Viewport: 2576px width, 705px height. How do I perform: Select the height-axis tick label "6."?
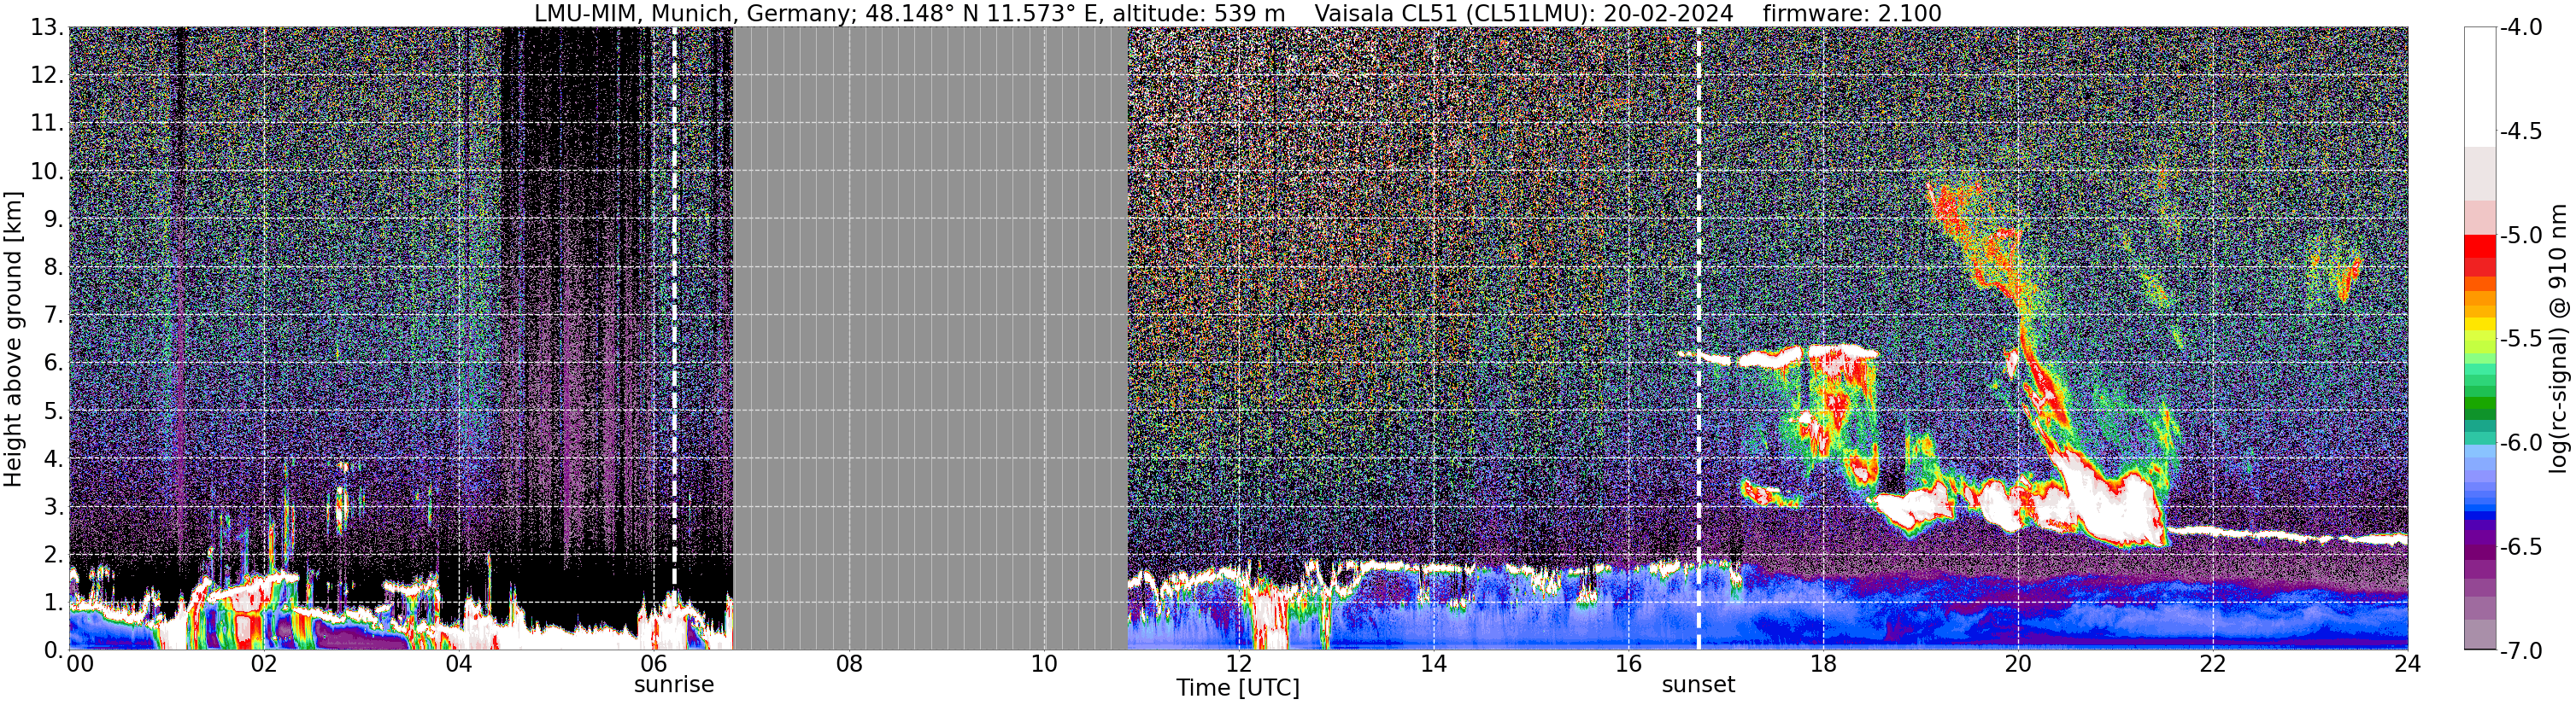(x=54, y=363)
